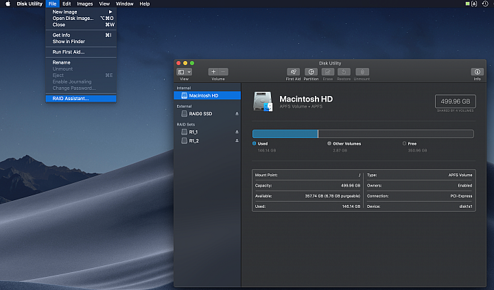The image size is (494, 290).
Task: Click the External sidebar section header
Action: click(x=184, y=106)
